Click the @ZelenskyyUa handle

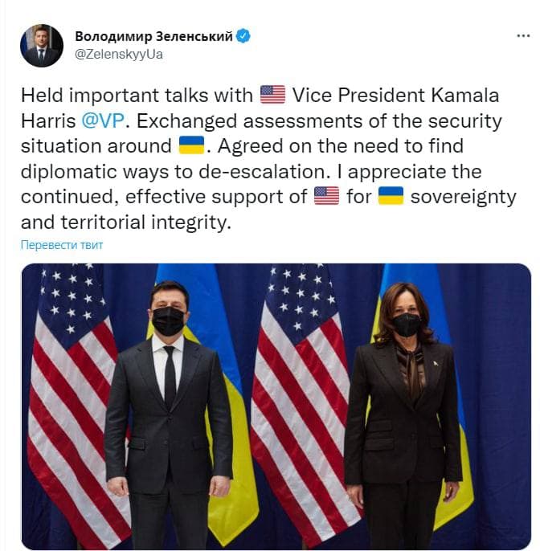pos(119,55)
